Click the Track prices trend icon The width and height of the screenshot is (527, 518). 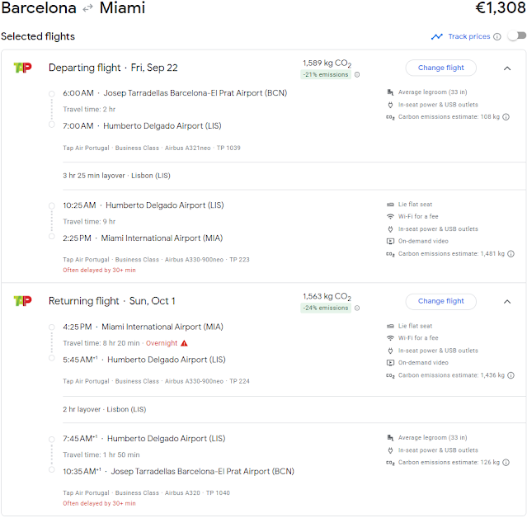[437, 36]
